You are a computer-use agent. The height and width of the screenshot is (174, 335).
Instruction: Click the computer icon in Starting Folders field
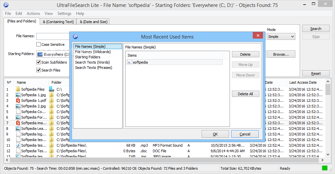[x=40, y=55]
